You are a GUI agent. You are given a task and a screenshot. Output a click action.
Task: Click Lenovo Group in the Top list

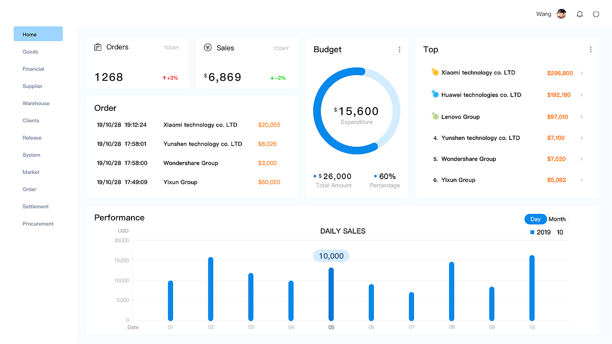[460, 117]
